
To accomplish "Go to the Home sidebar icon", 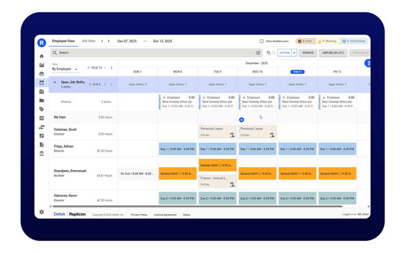I will 42,56.
